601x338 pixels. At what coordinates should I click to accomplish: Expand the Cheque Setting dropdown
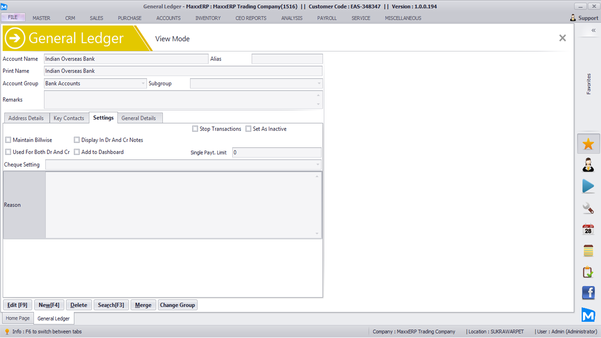click(318, 165)
